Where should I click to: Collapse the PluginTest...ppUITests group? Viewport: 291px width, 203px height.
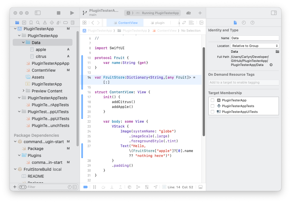tap(19, 111)
